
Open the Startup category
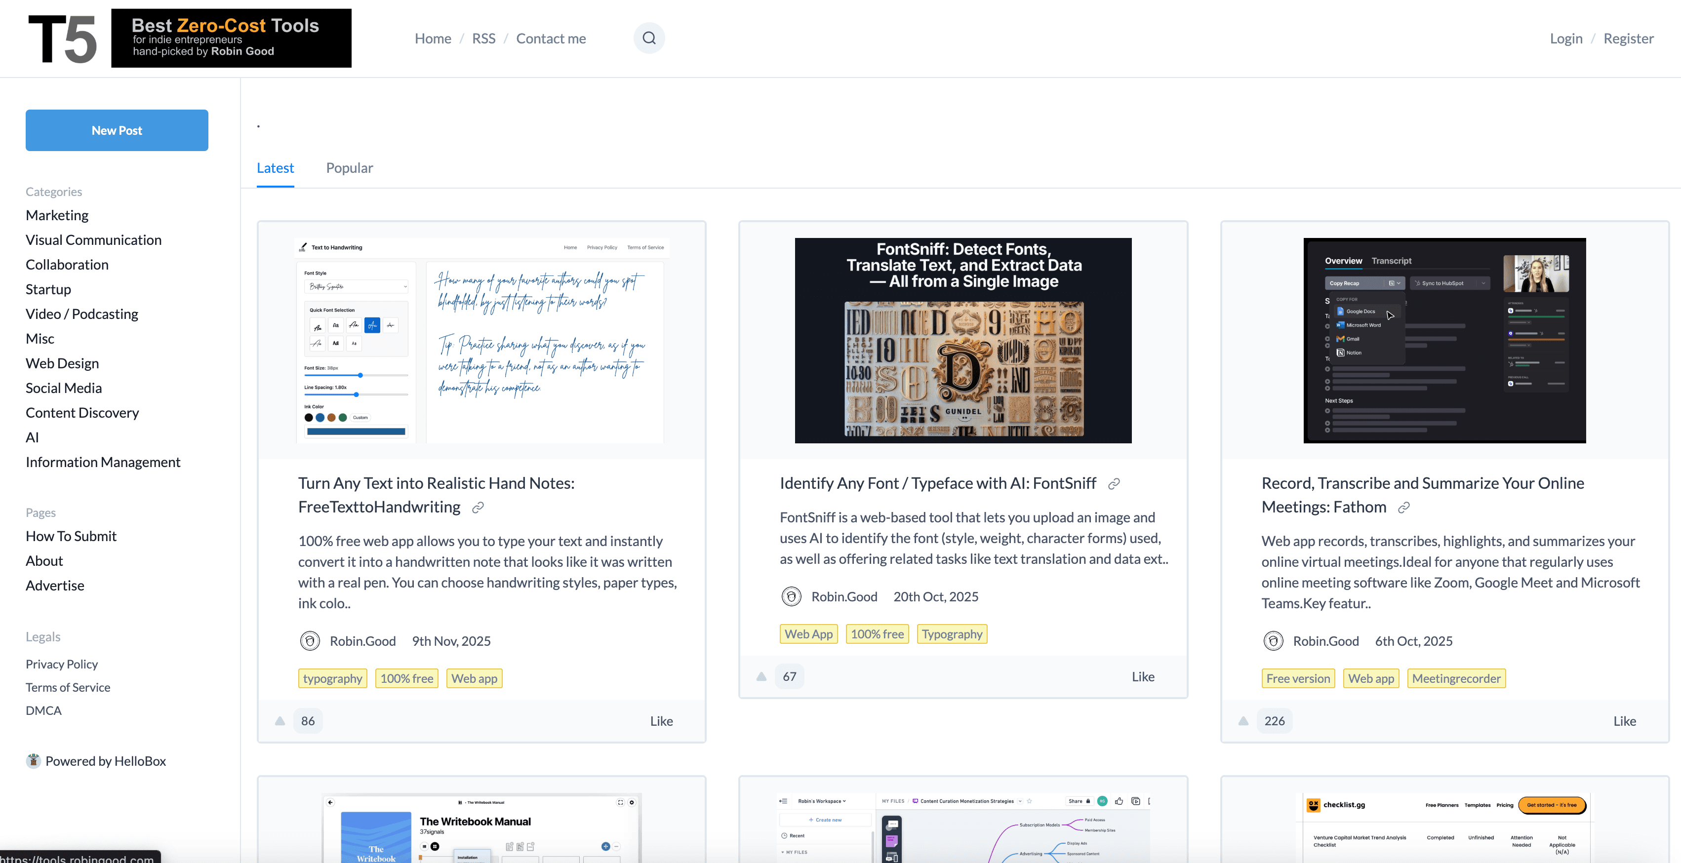click(x=48, y=290)
